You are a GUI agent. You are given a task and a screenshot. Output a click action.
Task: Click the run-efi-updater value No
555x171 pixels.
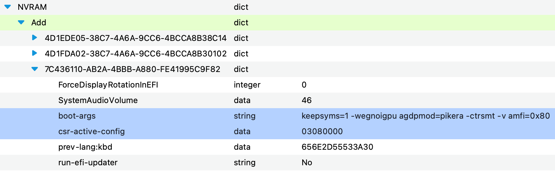pyautogui.click(x=307, y=163)
